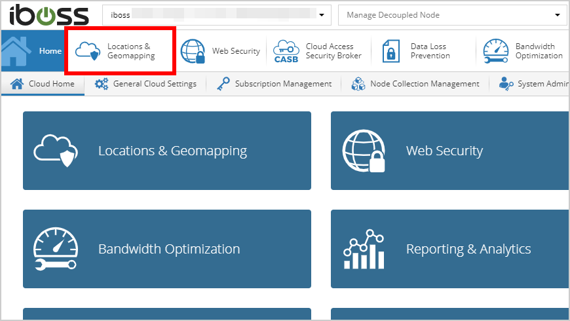570x321 pixels.
Task: Click the General Cloud Settings gears icon
Action: (102, 84)
